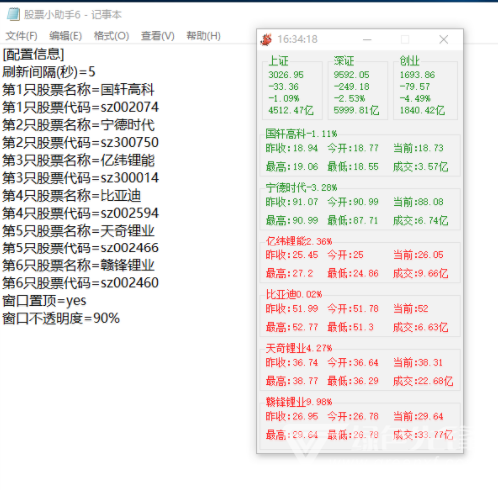
Task: Click 国轩高科 current price 当前:18.73
Action: pos(418,148)
